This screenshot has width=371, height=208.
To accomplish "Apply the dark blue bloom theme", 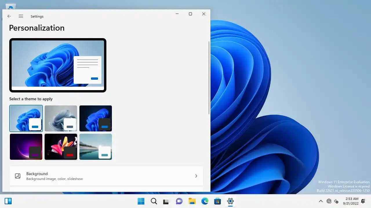I will 96,118.
